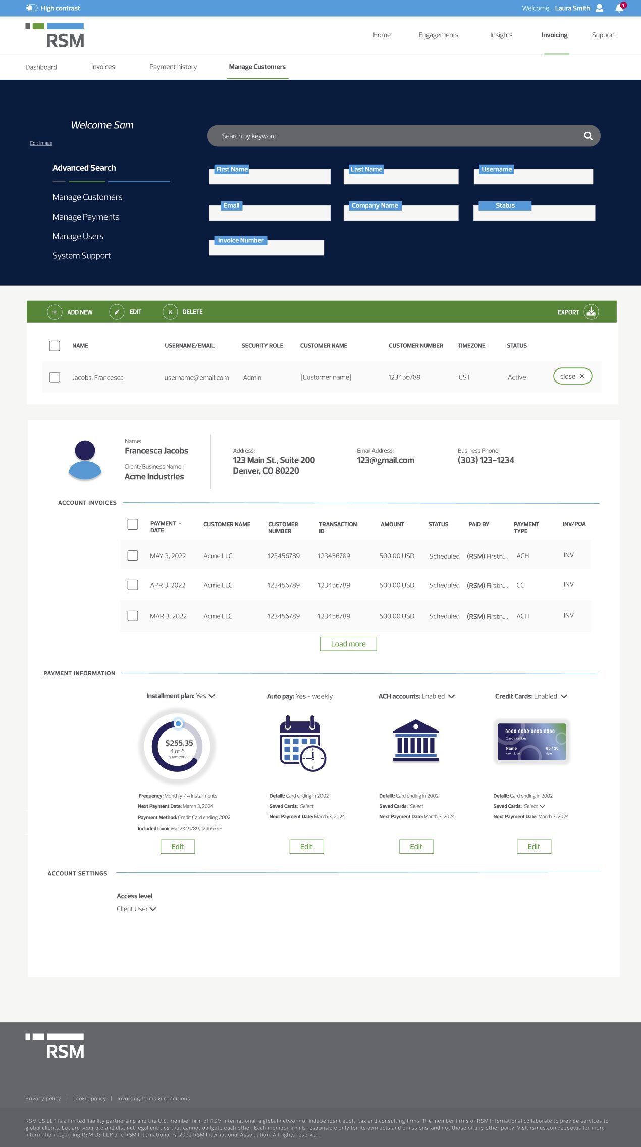Switch to the Payment history tab
The width and height of the screenshot is (641, 1147).
[x=173, y=67]
